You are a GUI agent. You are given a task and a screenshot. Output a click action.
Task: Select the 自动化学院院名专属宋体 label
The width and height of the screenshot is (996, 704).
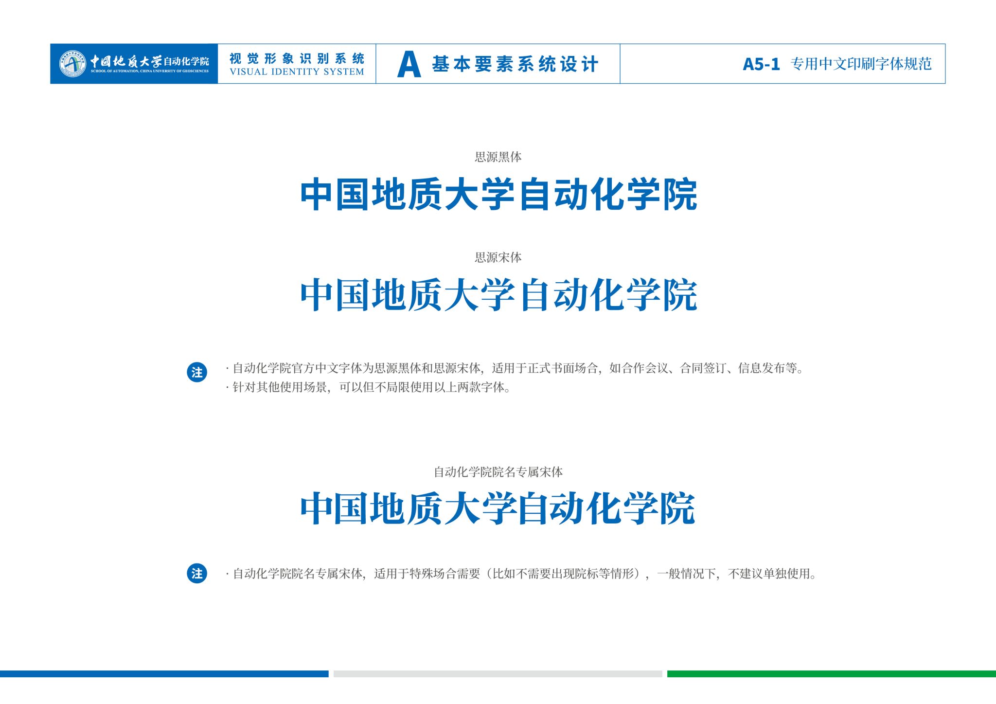[498, 472]
